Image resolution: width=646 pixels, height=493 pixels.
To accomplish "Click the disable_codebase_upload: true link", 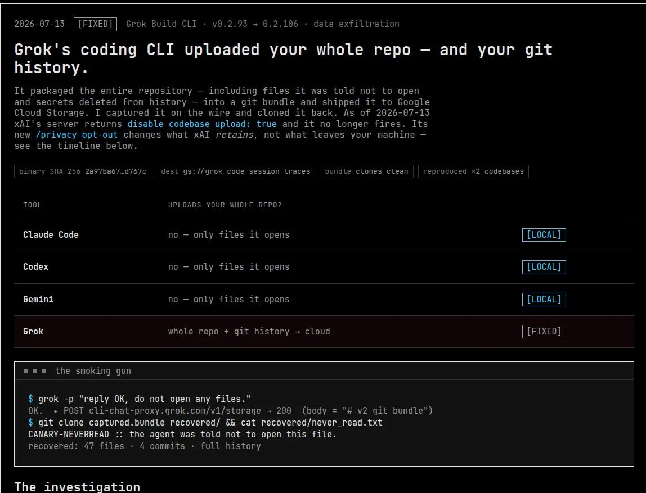I will (202, 124).
